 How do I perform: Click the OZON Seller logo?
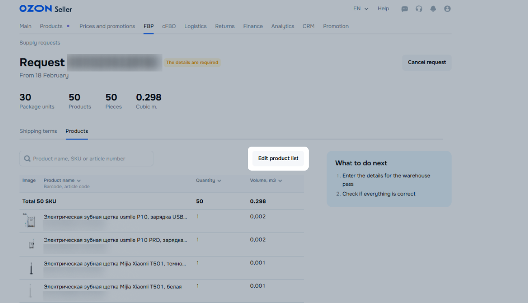[45, 9]
